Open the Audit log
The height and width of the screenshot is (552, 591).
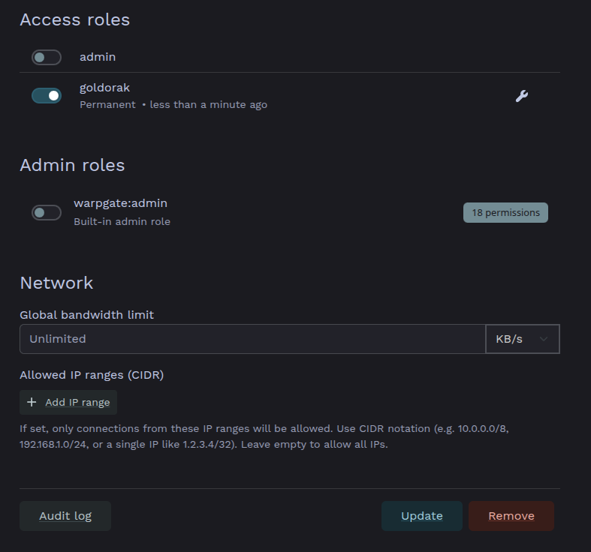coord(65,516)
